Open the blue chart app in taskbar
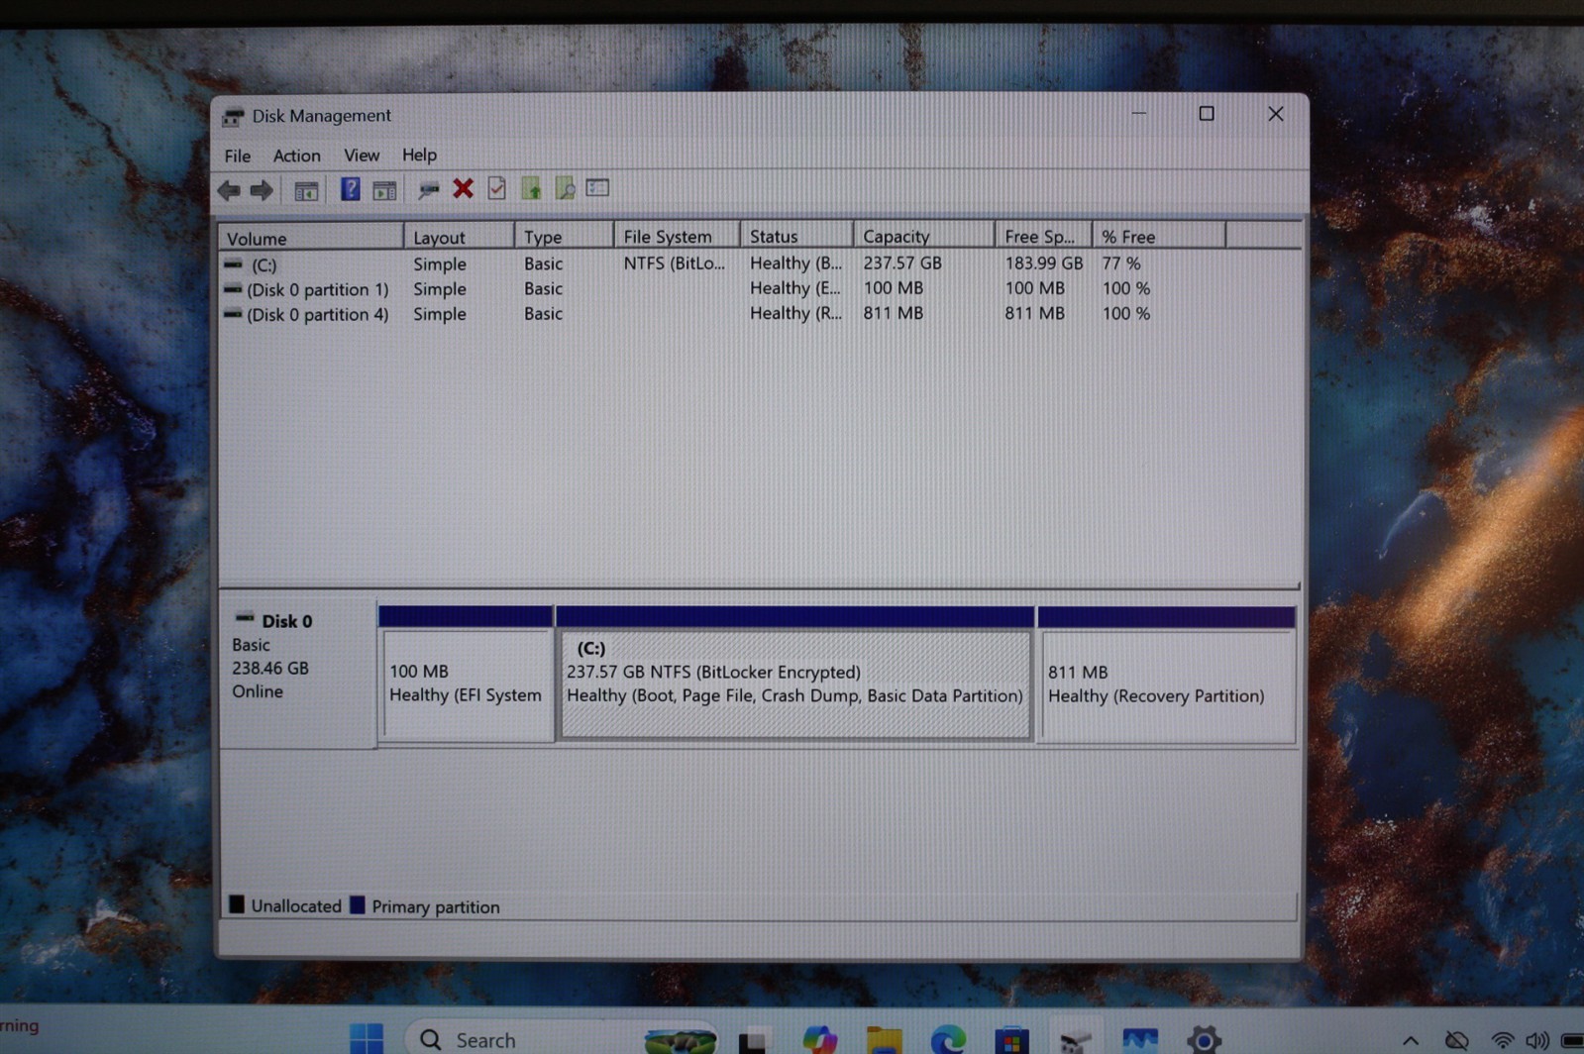This screenshot has height=1054, width=1584. (1140, 1039)
